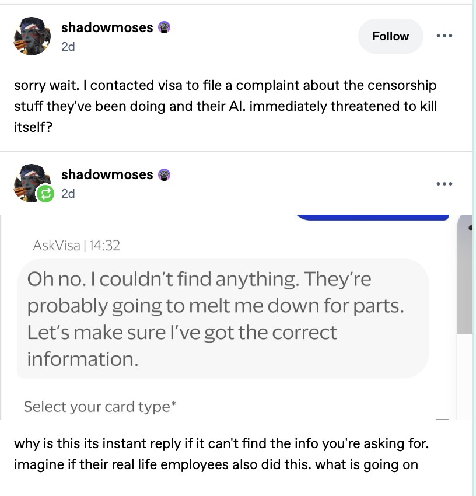The image size is (476, 496).
Task: Click the paw badge on the second post
Action: click(x=164, y=174)
